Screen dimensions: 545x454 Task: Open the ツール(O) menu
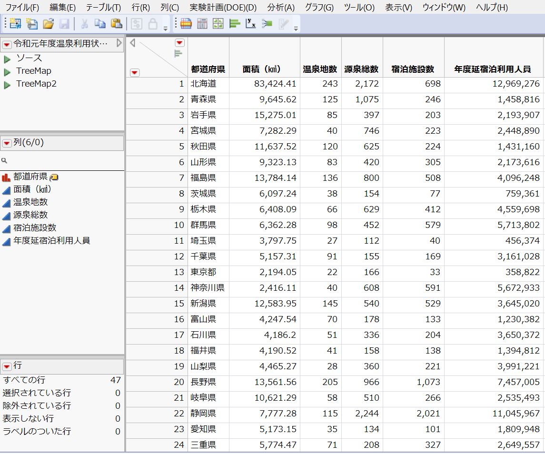(x=359, y=7)
